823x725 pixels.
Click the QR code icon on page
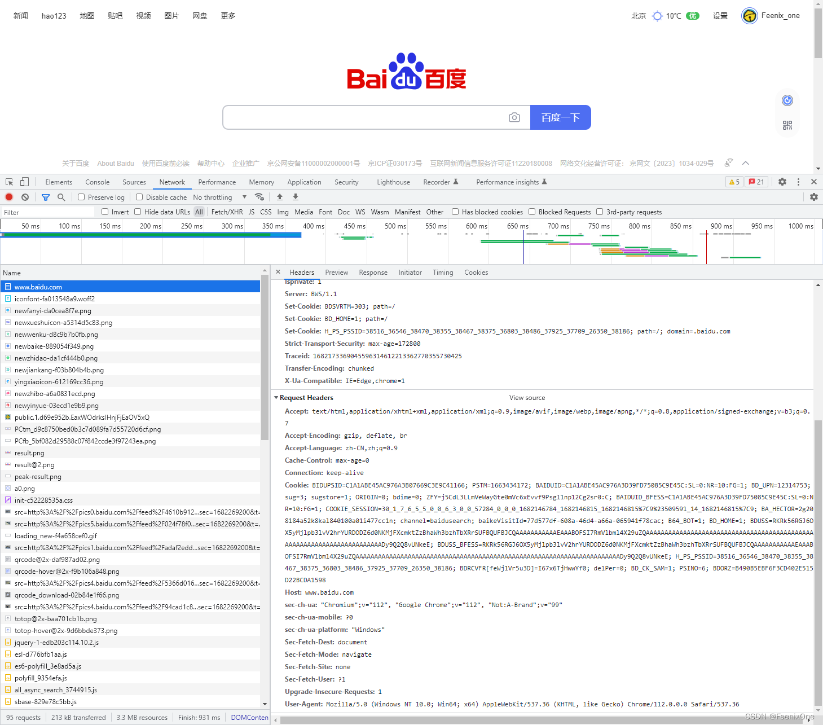787,125
